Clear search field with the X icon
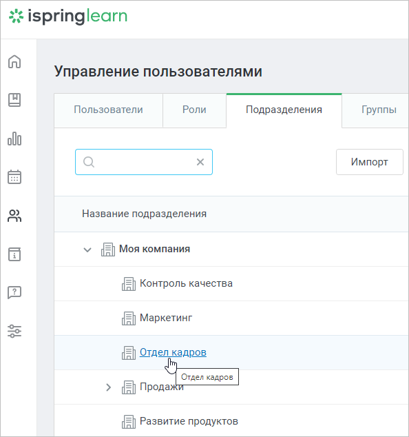The height and width of the screenshot is (437, 409). (200, 162)
